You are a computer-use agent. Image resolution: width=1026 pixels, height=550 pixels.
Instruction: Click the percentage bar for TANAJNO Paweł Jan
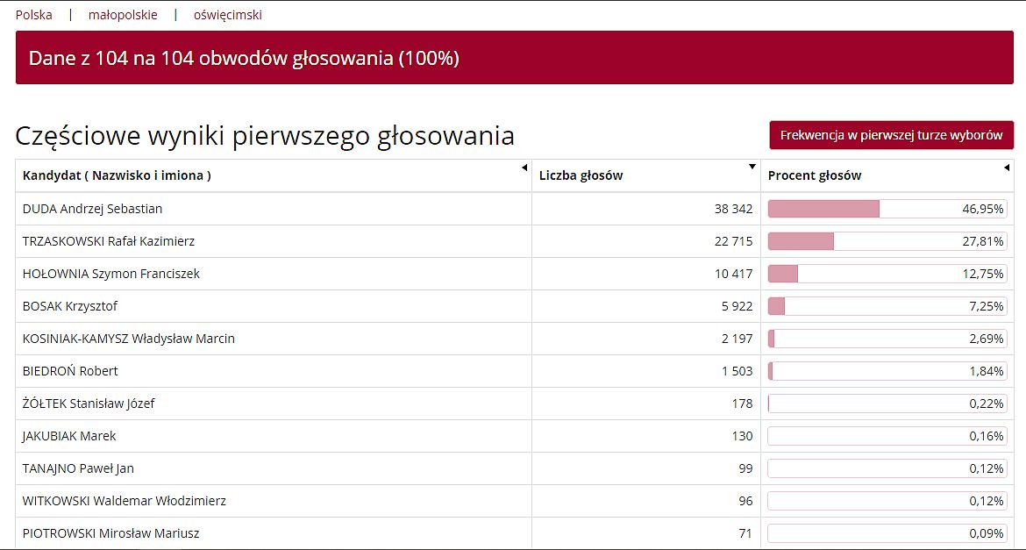pyautogui.click(x=887, y=468)
